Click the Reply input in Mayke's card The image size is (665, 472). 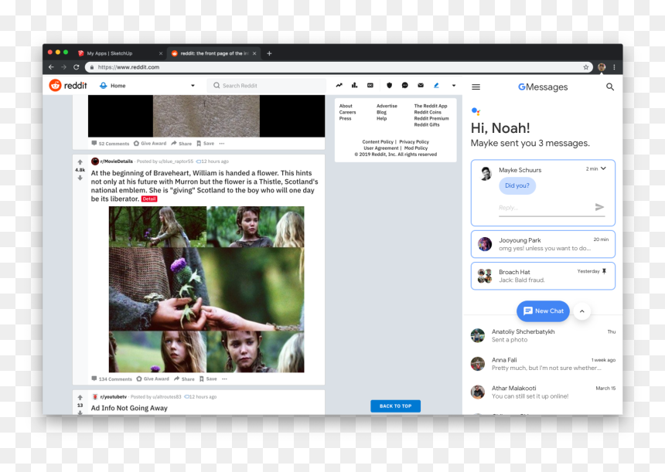(x=545, y=208)
